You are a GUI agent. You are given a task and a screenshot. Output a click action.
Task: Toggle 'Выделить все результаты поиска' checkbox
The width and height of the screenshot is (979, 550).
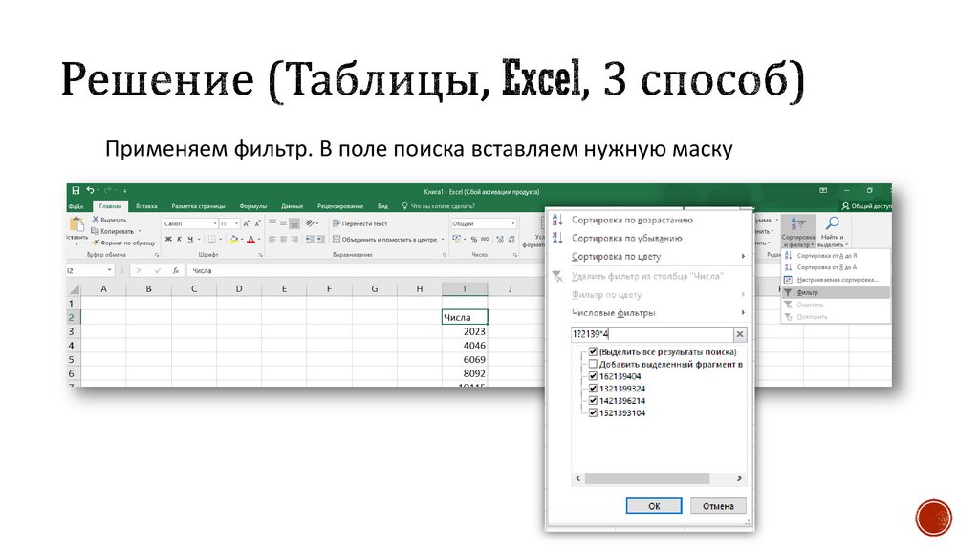tap(593, 351)
